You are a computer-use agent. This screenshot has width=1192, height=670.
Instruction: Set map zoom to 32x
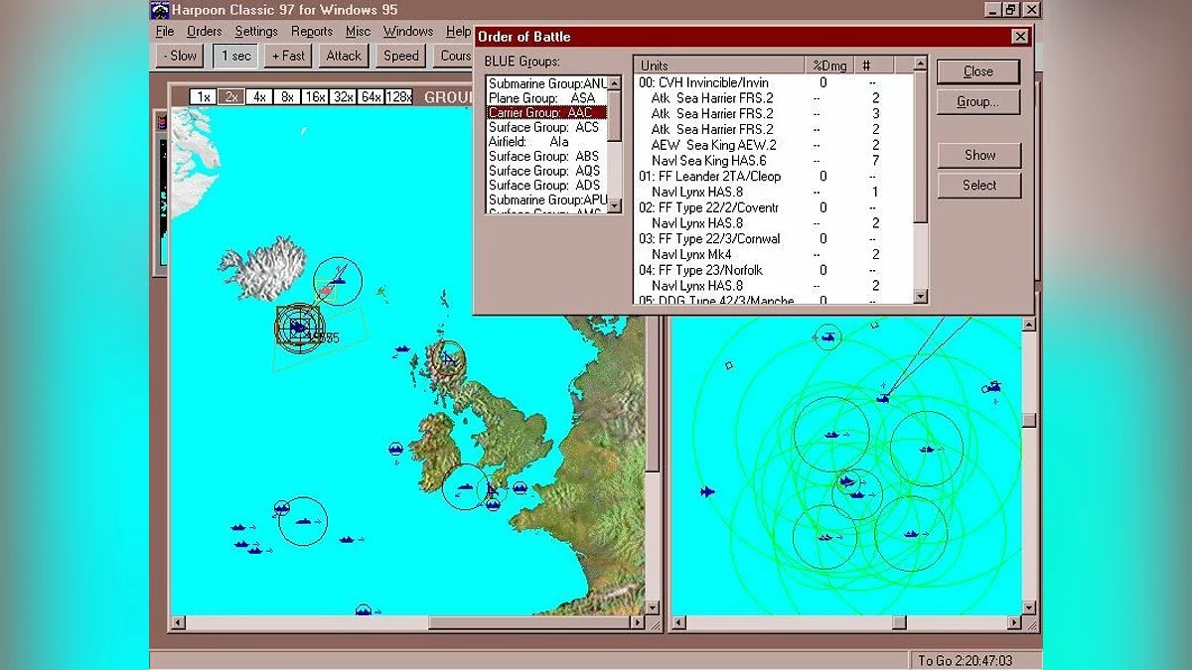click(x=344, y=96)
